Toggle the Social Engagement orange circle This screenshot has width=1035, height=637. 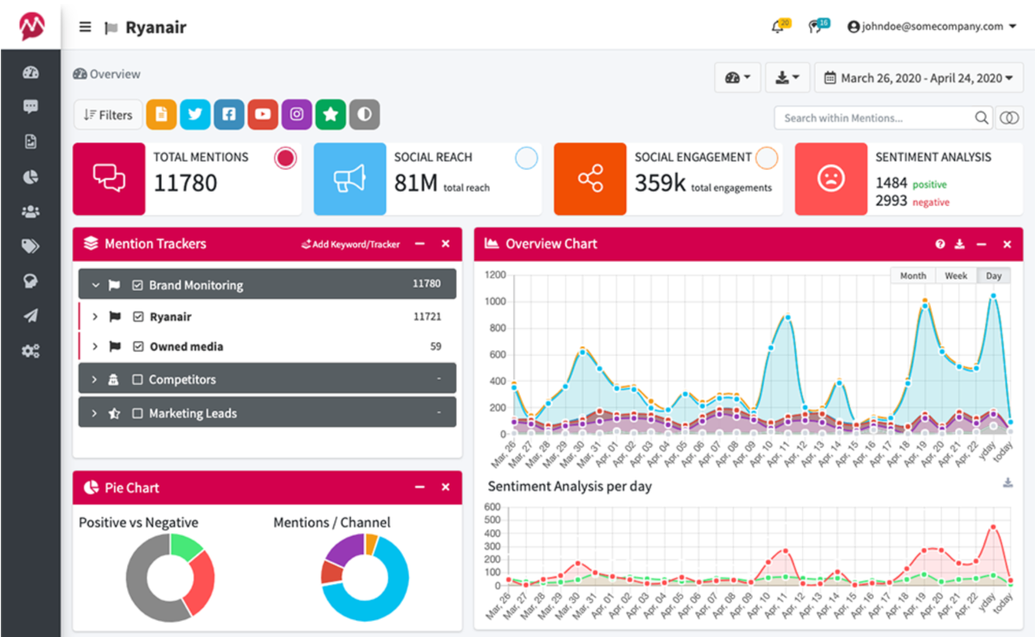coord(767,158)
